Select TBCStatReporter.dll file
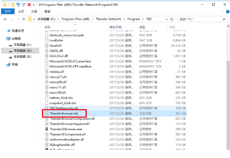Viewport: 230px width, 158px height. (64, 108)
